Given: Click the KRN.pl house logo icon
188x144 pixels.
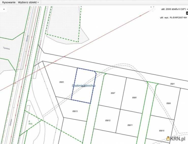Looking at the screenshot, I should coord(168,138).
